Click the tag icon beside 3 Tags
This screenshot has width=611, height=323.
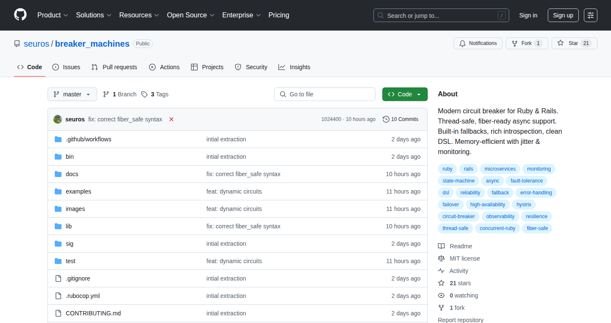coord(144,94)
